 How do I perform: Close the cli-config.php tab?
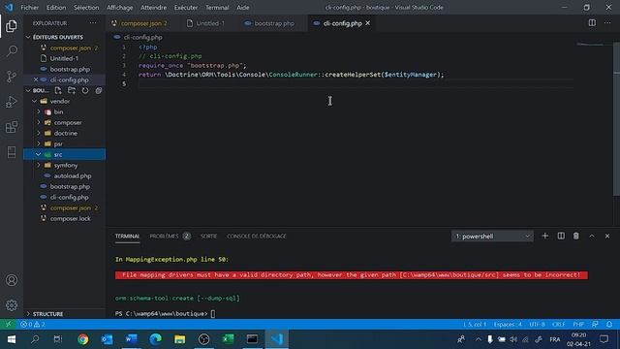click(368, 23)
